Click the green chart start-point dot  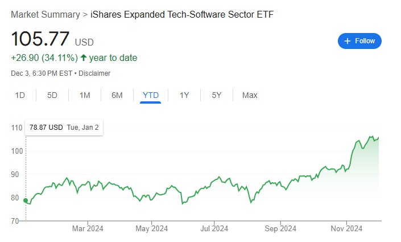pyautogui.click(x=26, y=200)
